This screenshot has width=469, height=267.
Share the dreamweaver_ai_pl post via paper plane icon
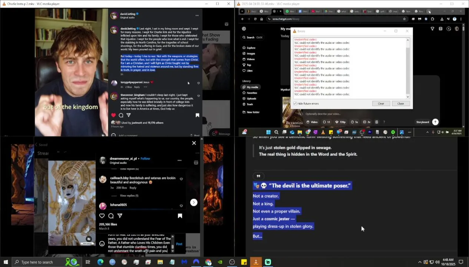coord(120,215)
